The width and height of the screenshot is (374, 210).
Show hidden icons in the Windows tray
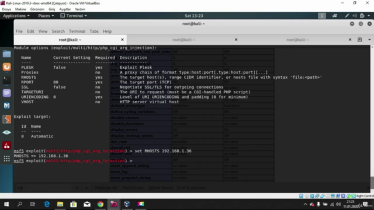[x=305, y=204]
